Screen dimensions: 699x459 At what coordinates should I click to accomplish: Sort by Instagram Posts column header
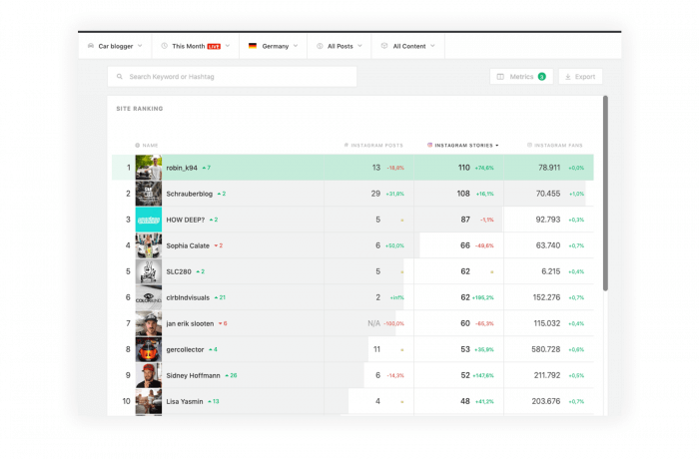[373, 146]
